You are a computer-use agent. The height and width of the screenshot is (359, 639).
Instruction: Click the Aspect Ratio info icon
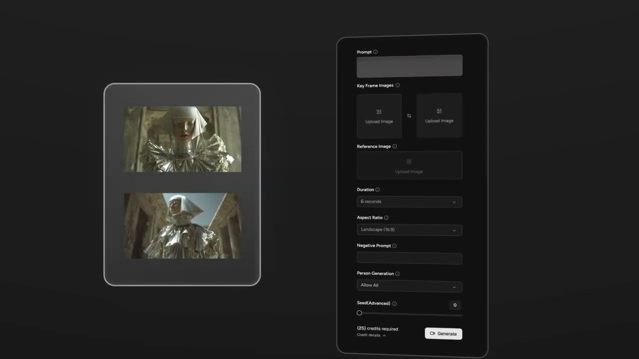coord(386,218)
